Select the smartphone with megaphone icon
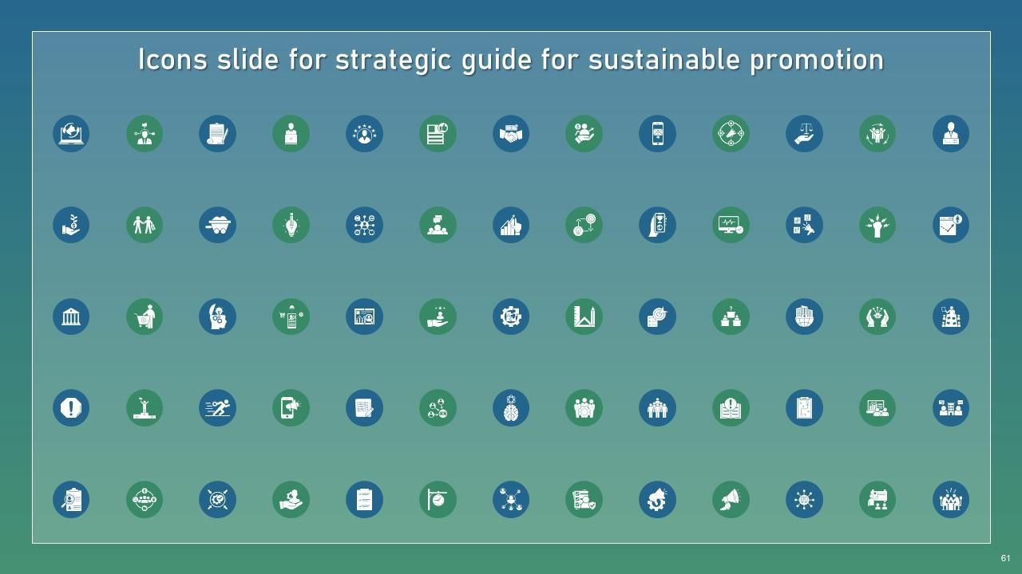 pos(291,408)
